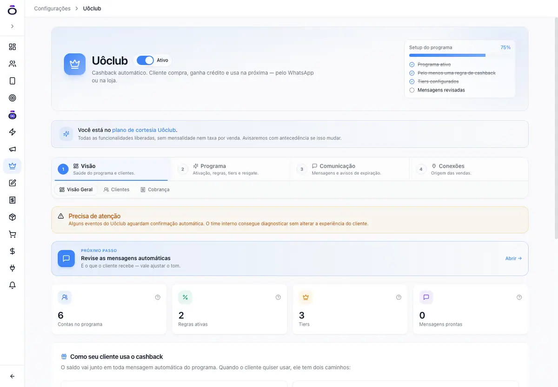
Task: Click the Contas no programa count 6
Action: click(60, 315)
